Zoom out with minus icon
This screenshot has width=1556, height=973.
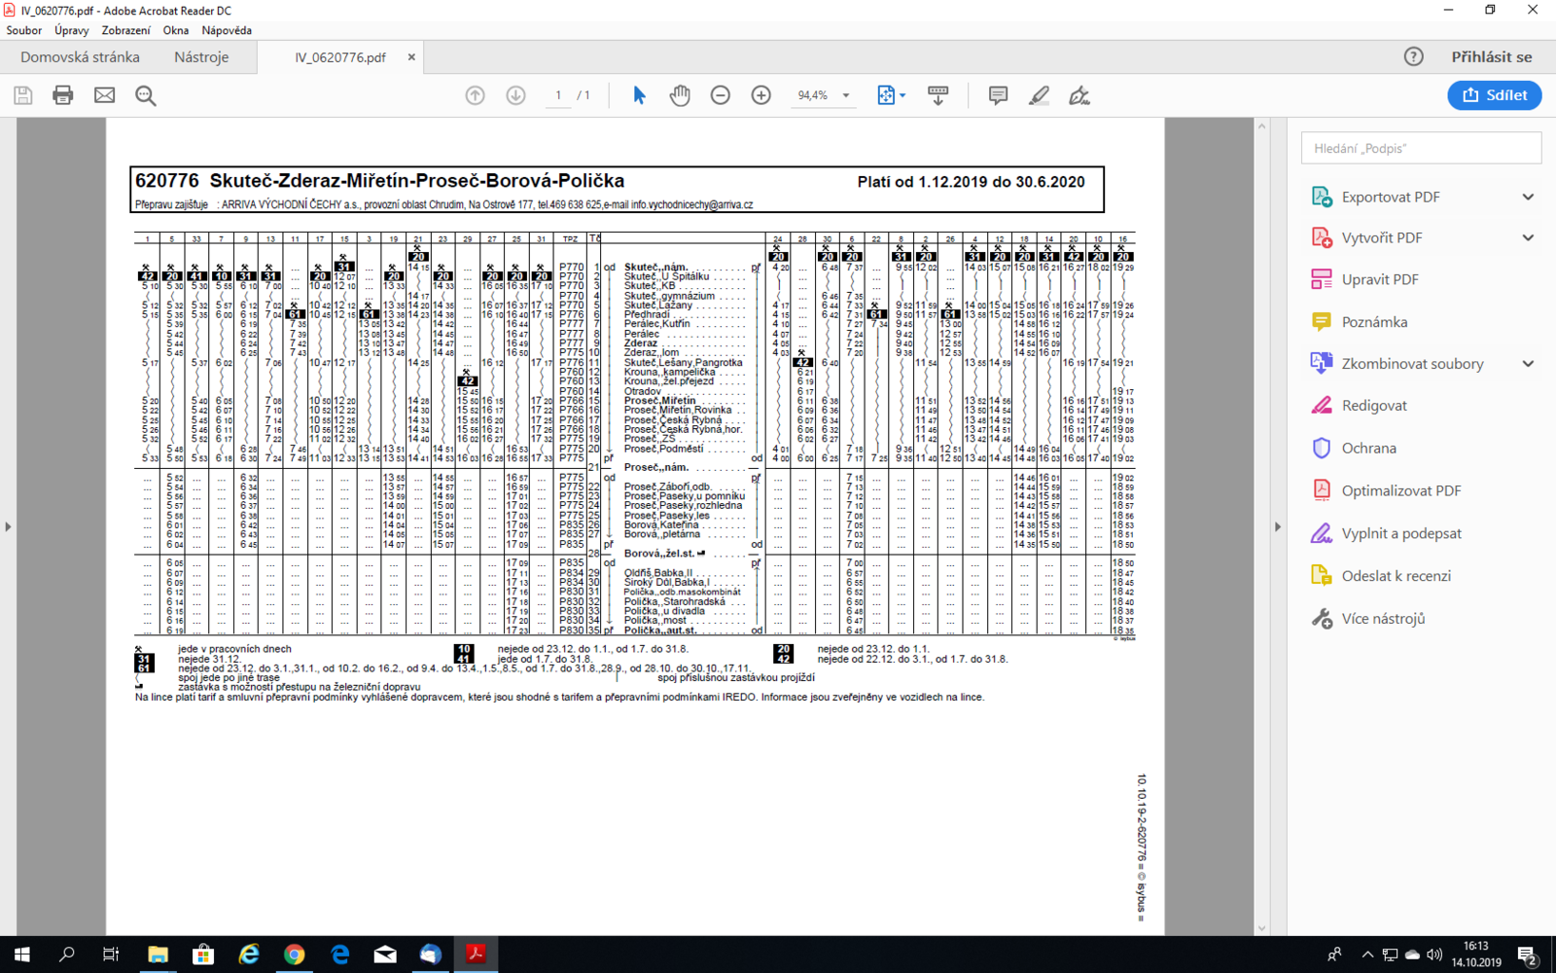click(x=721, y=95)
